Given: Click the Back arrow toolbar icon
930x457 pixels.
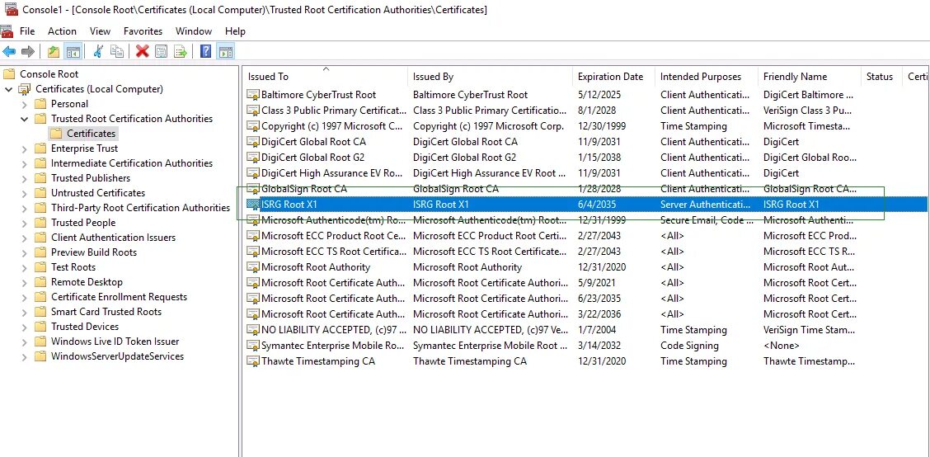Looking at the screenshot, I should pyautogui.click(x=9, y=52).
